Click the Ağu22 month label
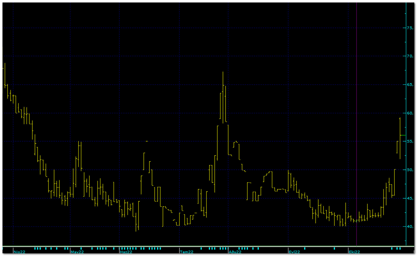Viewport: 417px width, 256px height. click(x=235, y=252)
